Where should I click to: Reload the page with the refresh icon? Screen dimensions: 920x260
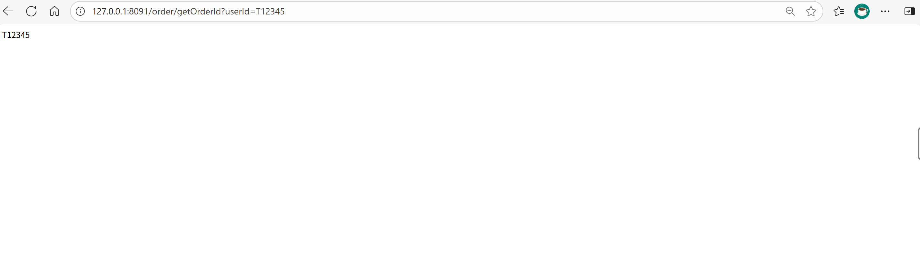pyautogui.click(x=31, y=11)
